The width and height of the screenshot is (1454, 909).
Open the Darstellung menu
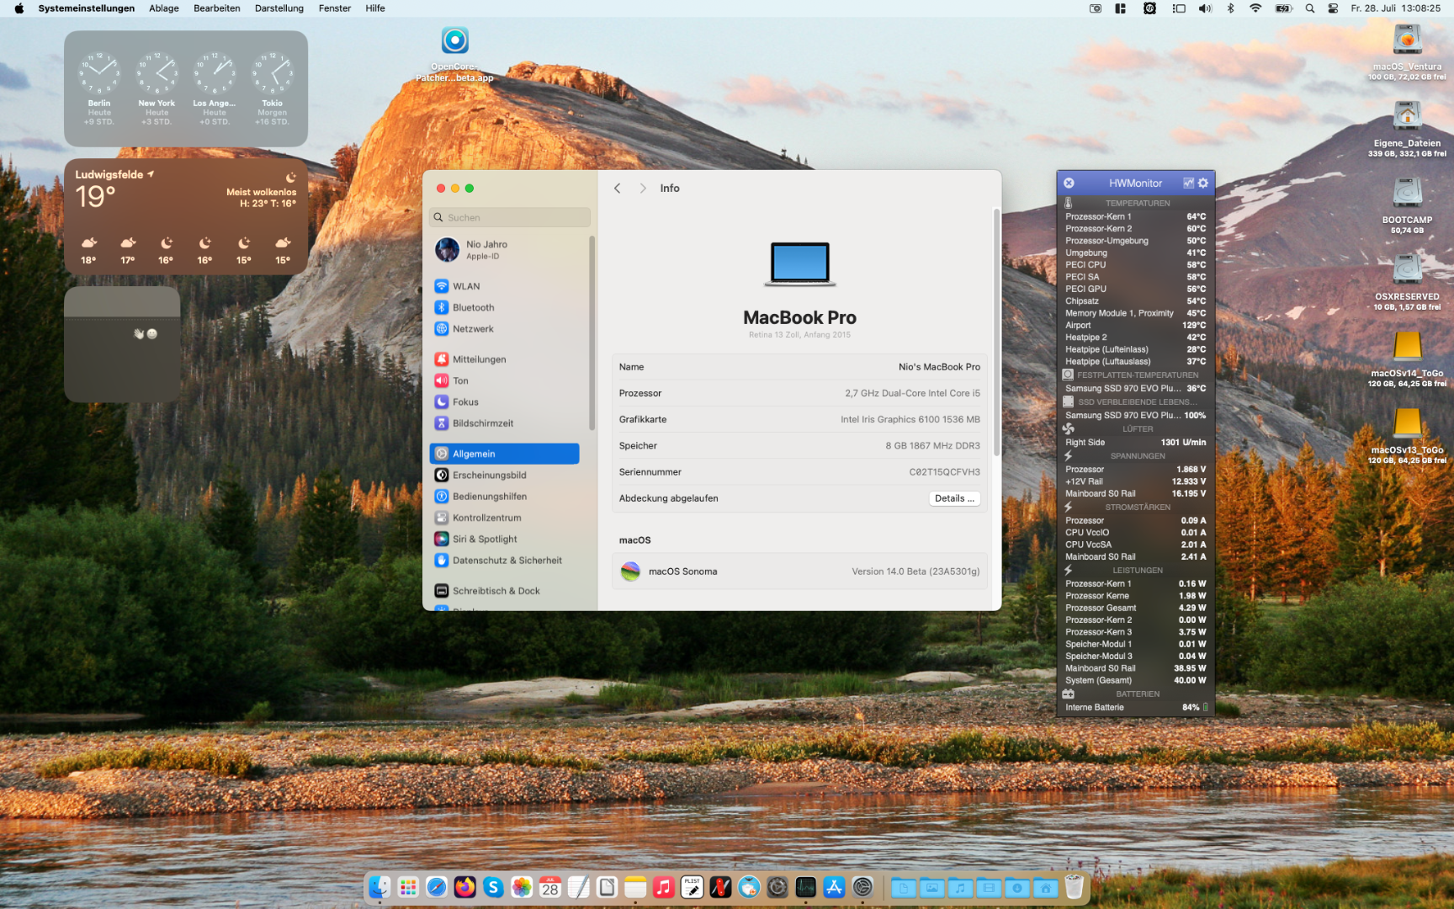(279, 8)
